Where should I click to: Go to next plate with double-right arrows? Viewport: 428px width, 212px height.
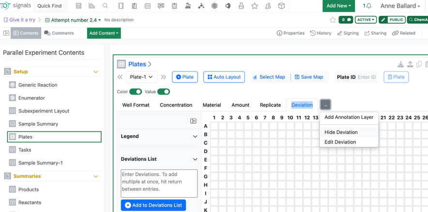point(163,77)
